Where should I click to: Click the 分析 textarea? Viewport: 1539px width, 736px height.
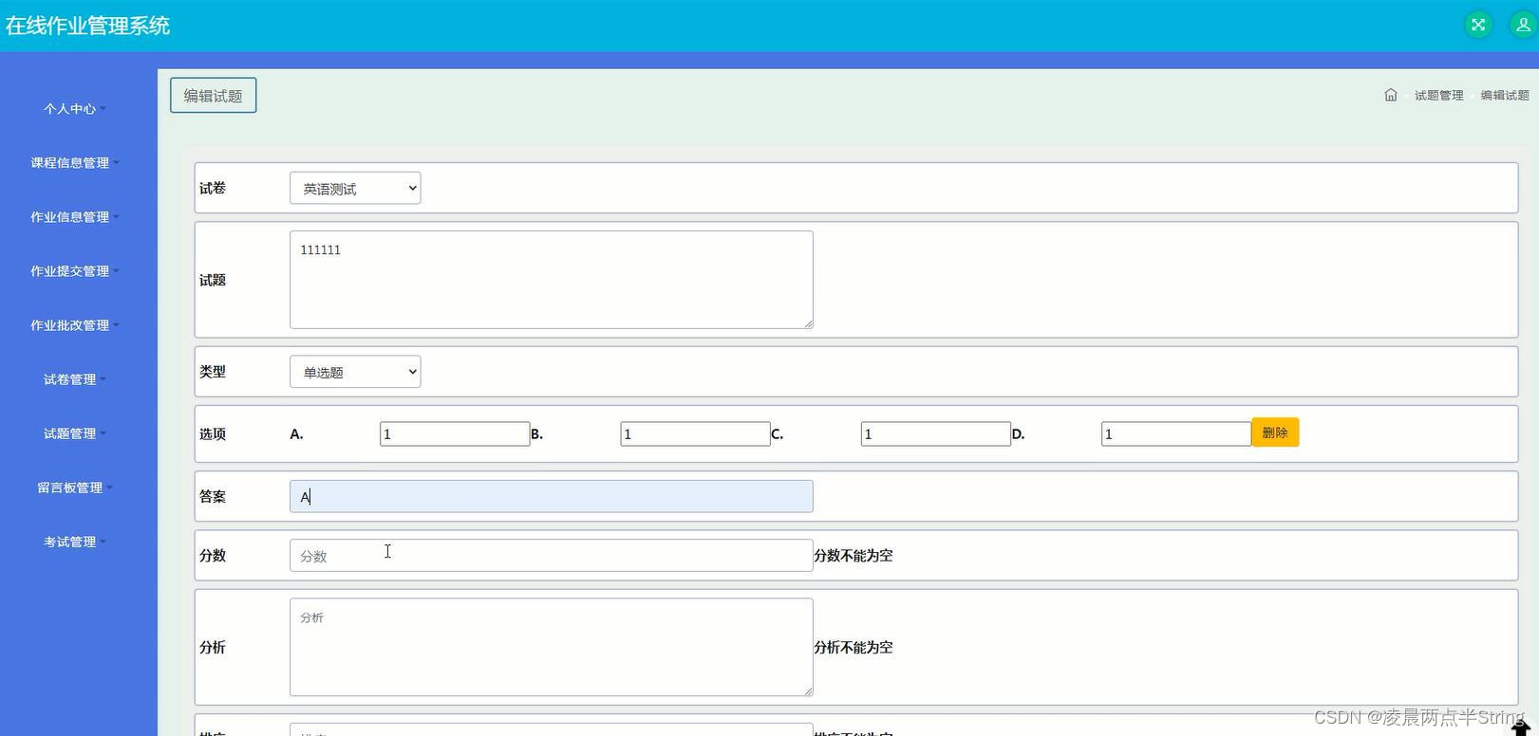tap(551, 647)
